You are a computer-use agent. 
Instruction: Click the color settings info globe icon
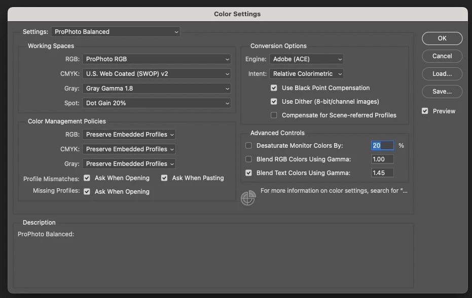coord(248,198)
